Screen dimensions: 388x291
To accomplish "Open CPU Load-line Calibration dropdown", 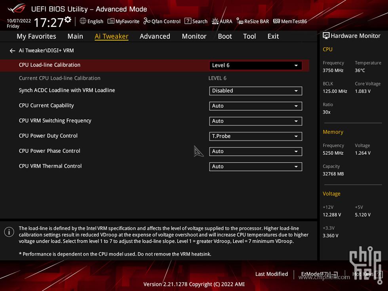I will tap(255, 65).
